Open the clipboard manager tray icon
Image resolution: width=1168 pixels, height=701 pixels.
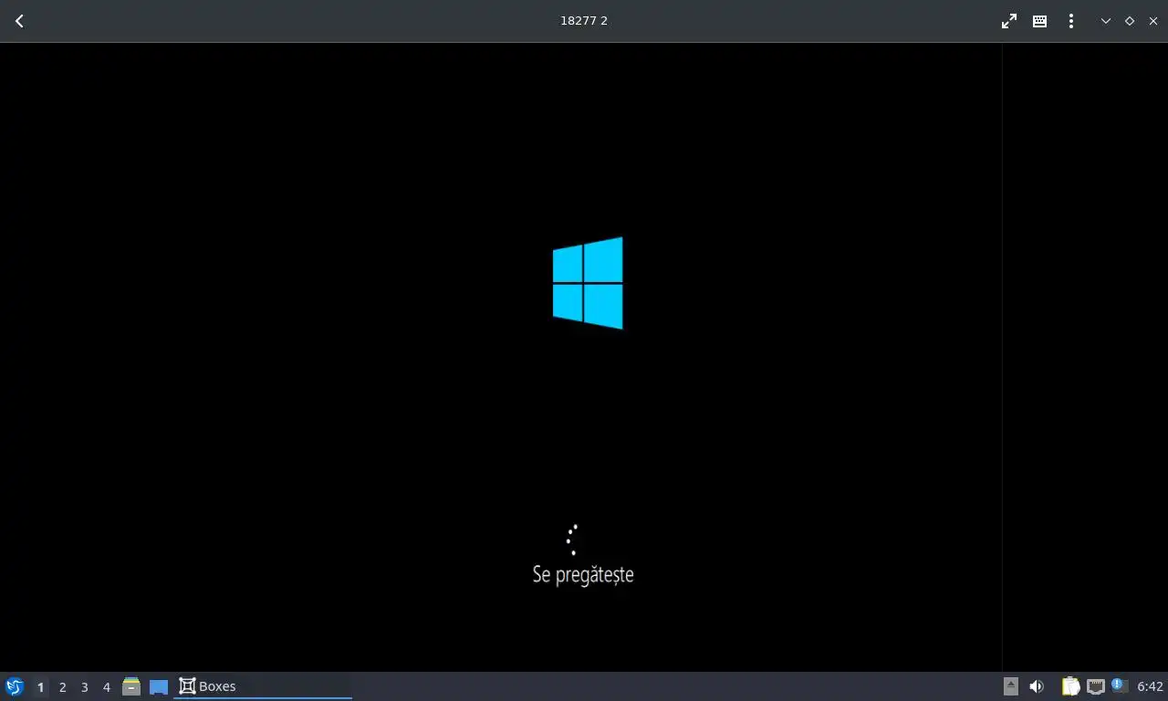click(1070, 686)
